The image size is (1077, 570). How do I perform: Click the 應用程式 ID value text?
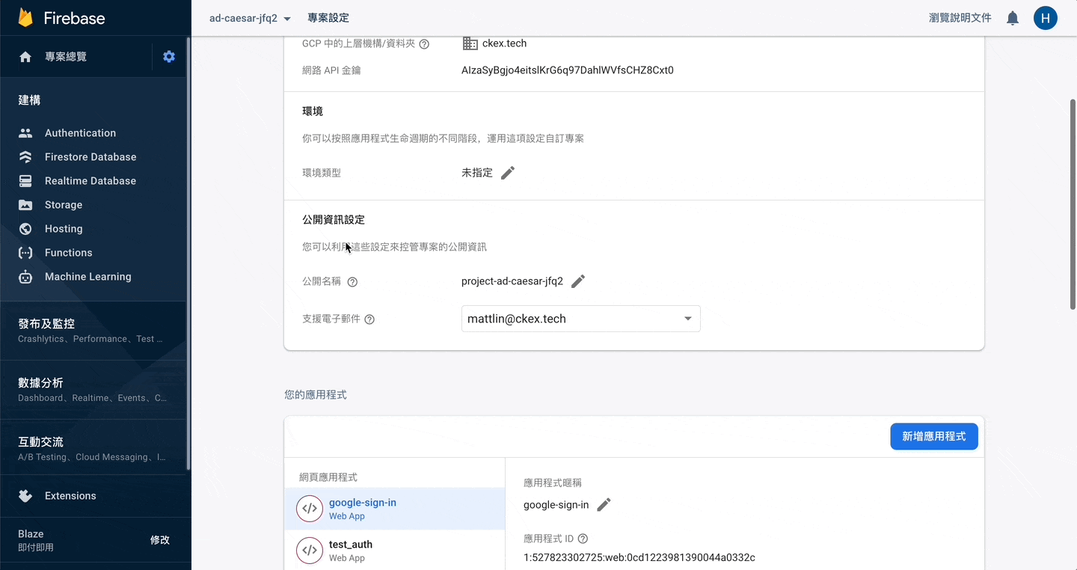[x=639, y=557]
